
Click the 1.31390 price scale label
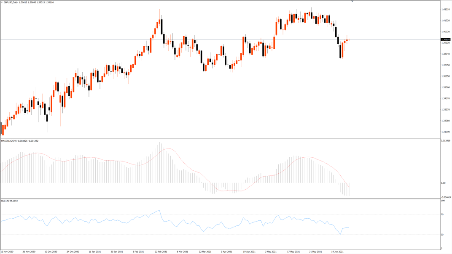click(x=445, y=132)
